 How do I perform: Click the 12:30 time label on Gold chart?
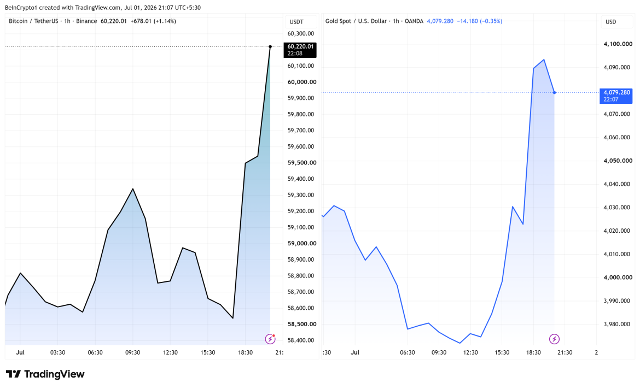[x=470, y=352]
